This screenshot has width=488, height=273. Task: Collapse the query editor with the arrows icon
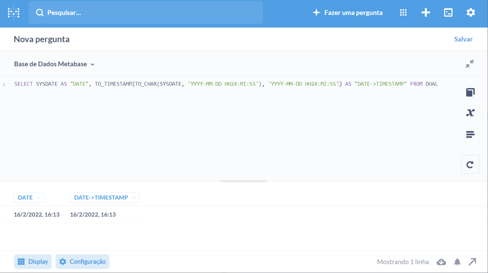[470, 64]
